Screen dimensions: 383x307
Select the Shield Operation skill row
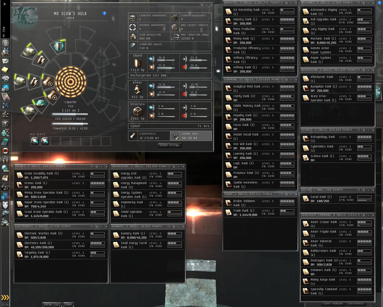148,214
